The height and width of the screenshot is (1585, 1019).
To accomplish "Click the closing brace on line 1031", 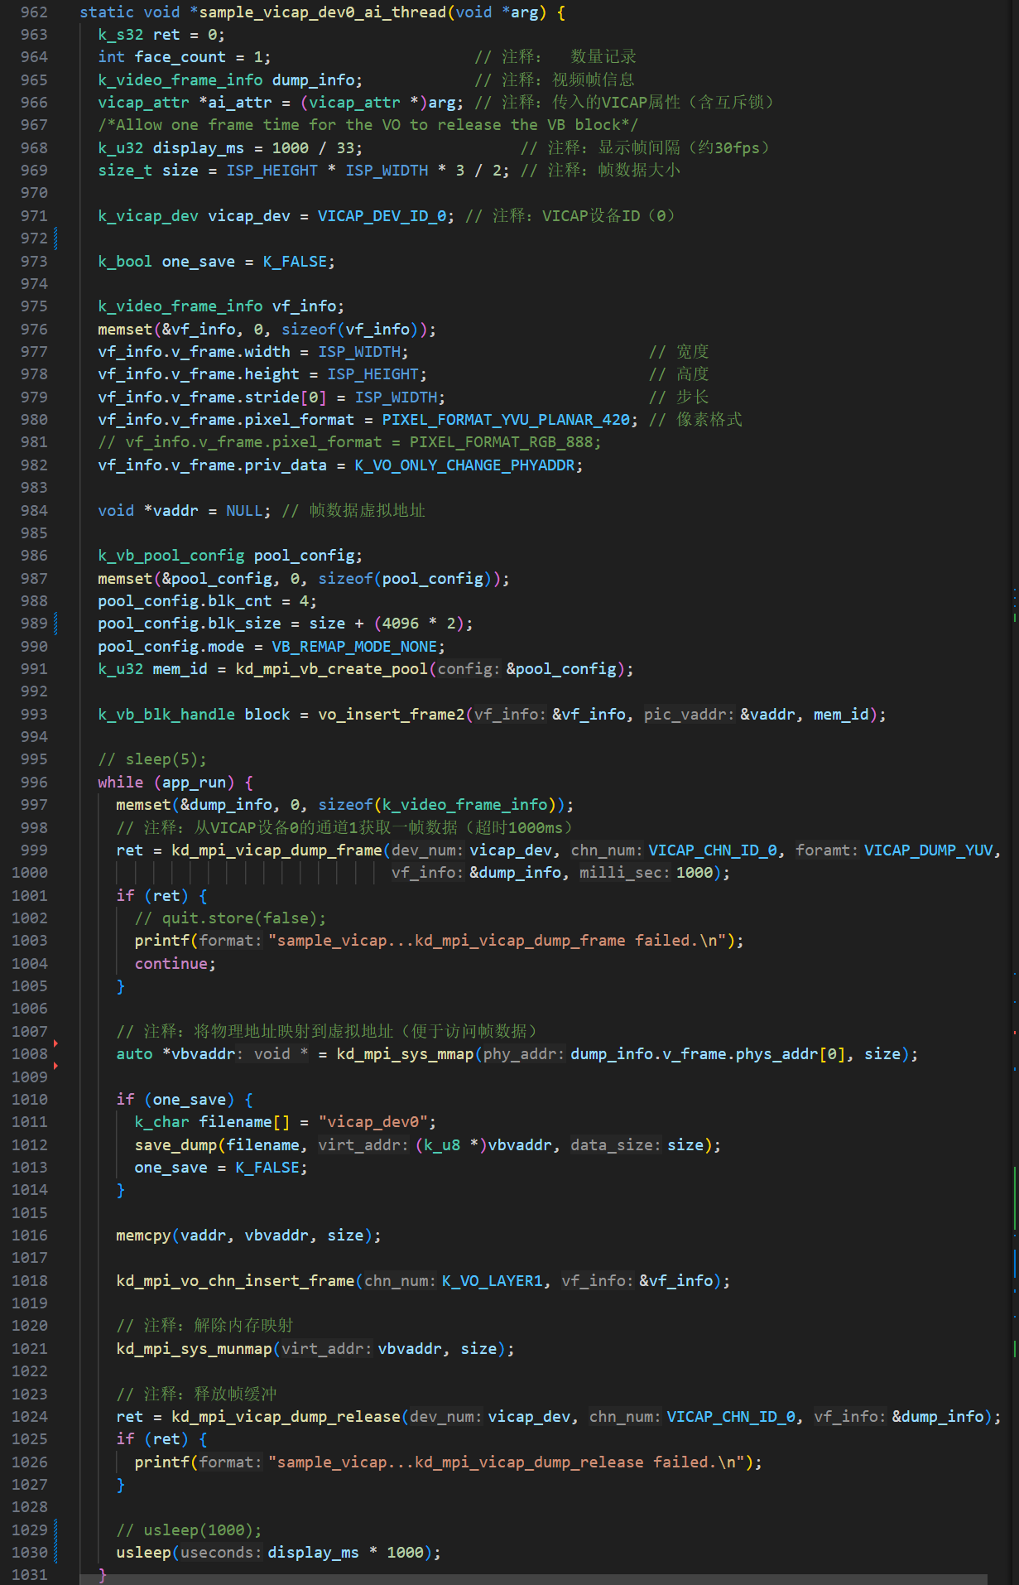I will 103,1574.
